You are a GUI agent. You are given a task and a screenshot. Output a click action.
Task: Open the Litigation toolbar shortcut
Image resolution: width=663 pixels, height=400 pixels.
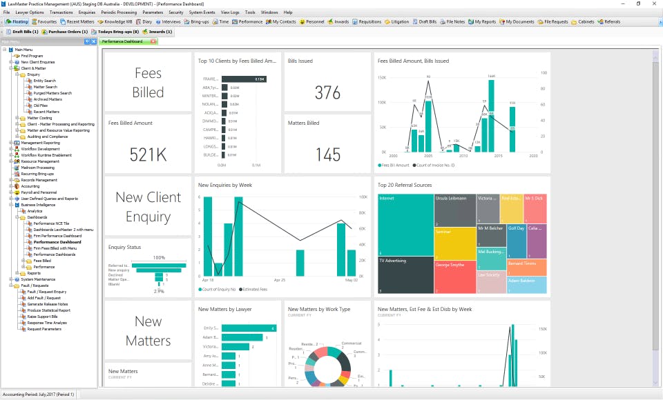coord(396,21)
